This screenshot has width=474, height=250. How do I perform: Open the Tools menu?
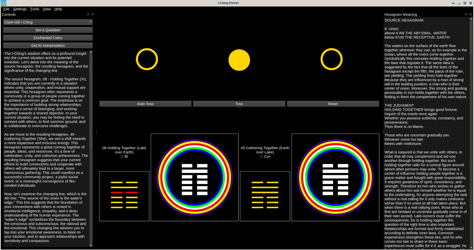[x=35, y=9]
